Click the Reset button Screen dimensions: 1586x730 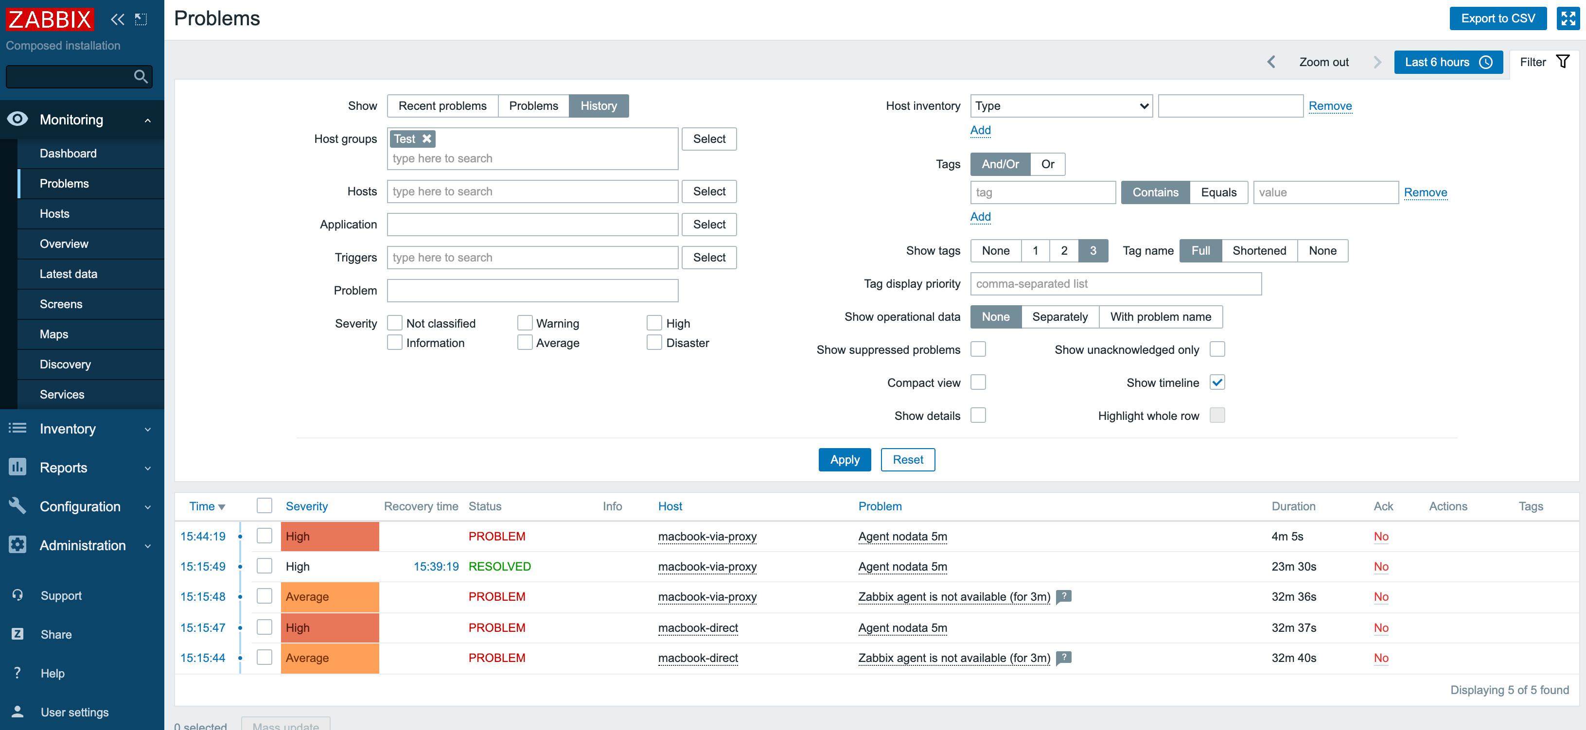click(908, 459)
